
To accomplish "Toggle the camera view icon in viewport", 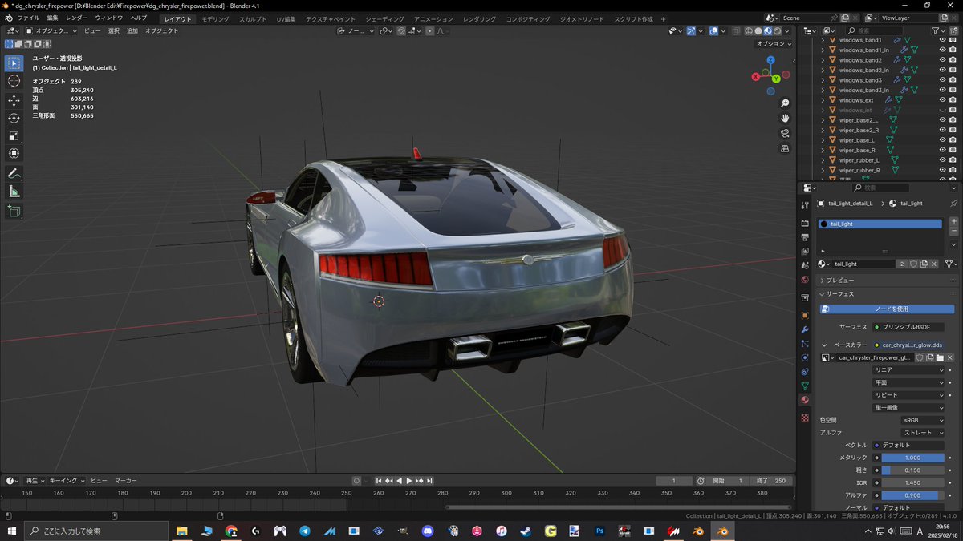I will pos(785,133).
